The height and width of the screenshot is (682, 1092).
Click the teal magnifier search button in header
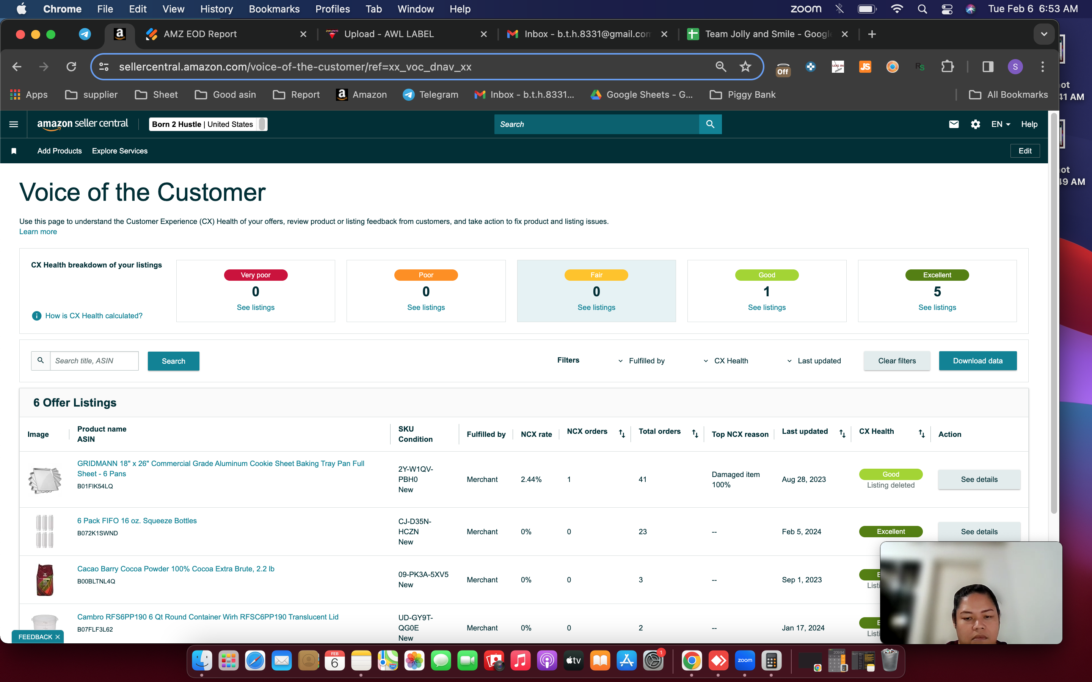click(710, 124)
